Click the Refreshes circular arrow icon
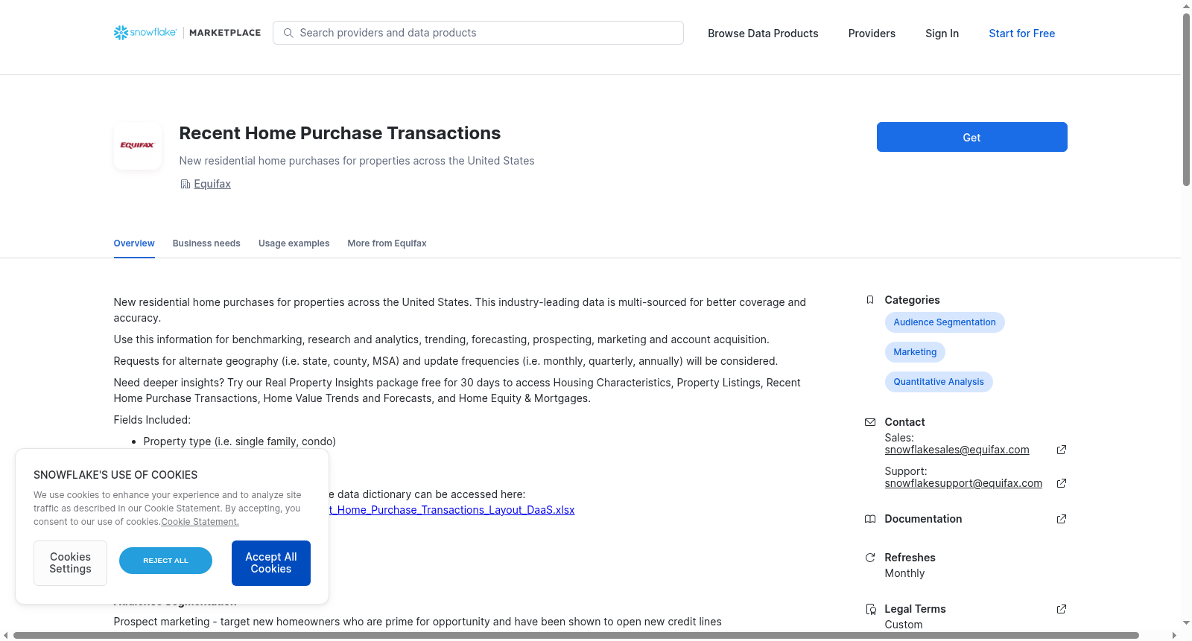The width and height of the screenshot is (1192, 641). click(x=870, y=558)
